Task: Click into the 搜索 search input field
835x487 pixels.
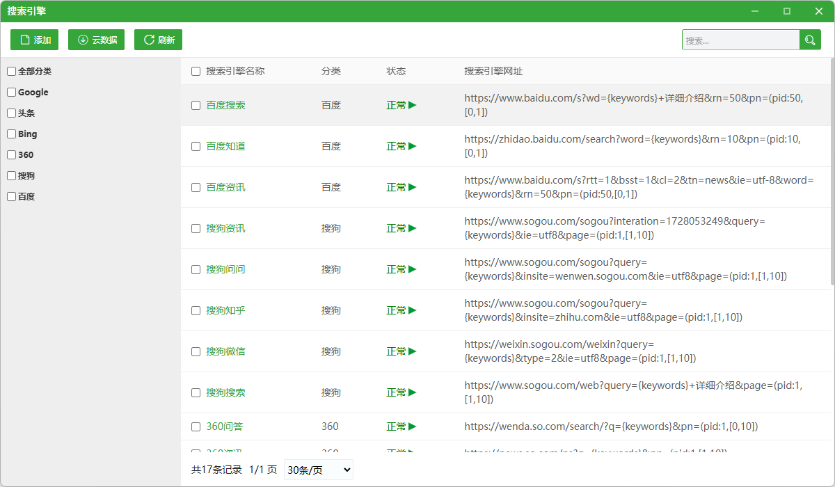Action: (x=741, y=40)
